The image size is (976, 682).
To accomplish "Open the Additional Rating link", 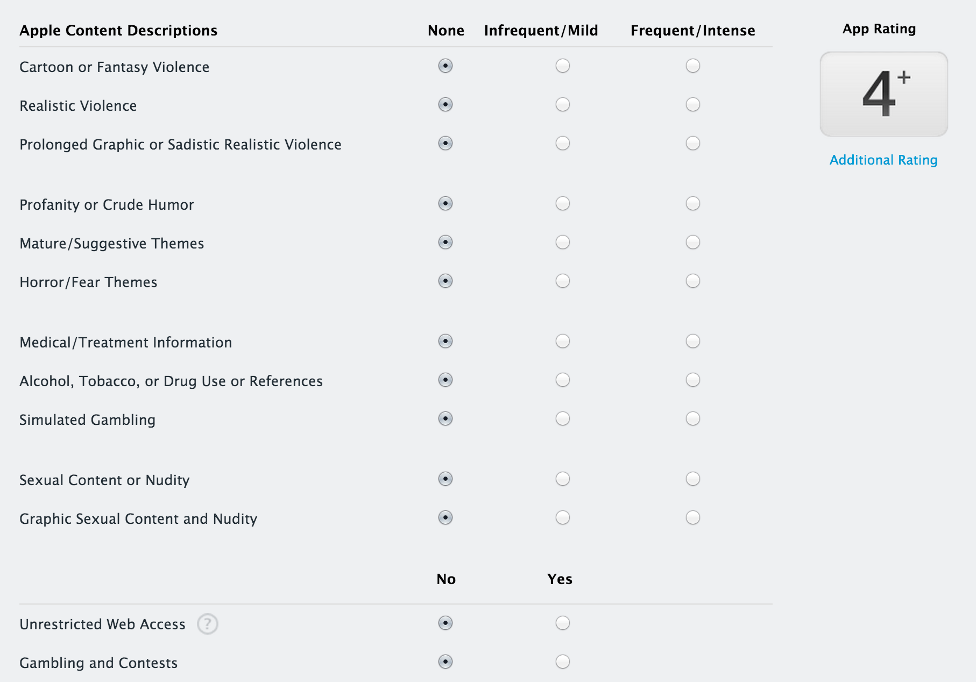I will (883, 160).
